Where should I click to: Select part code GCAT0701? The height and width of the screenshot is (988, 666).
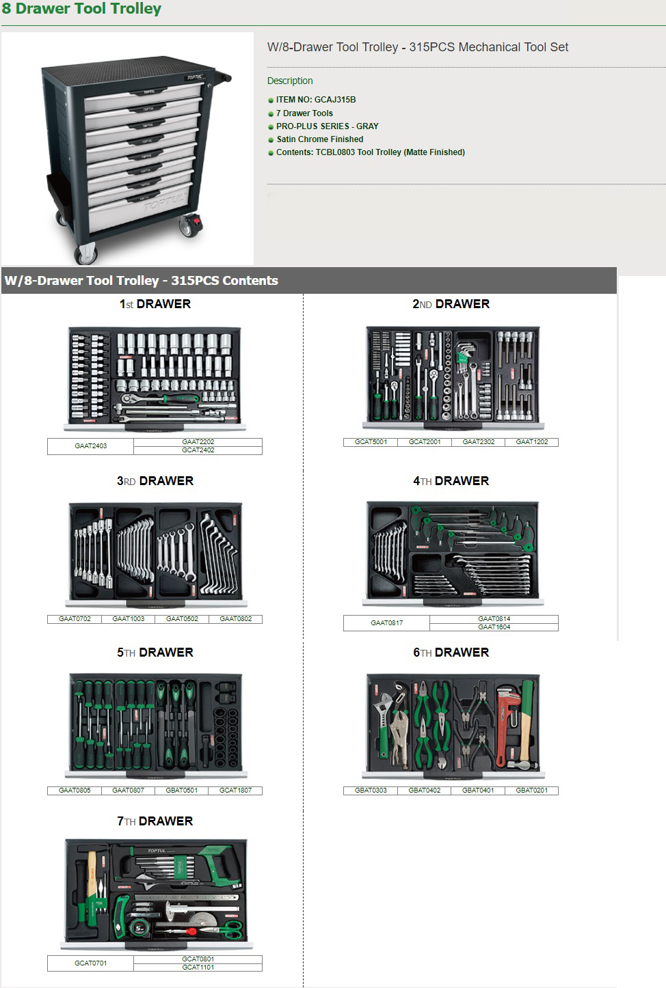90,963
